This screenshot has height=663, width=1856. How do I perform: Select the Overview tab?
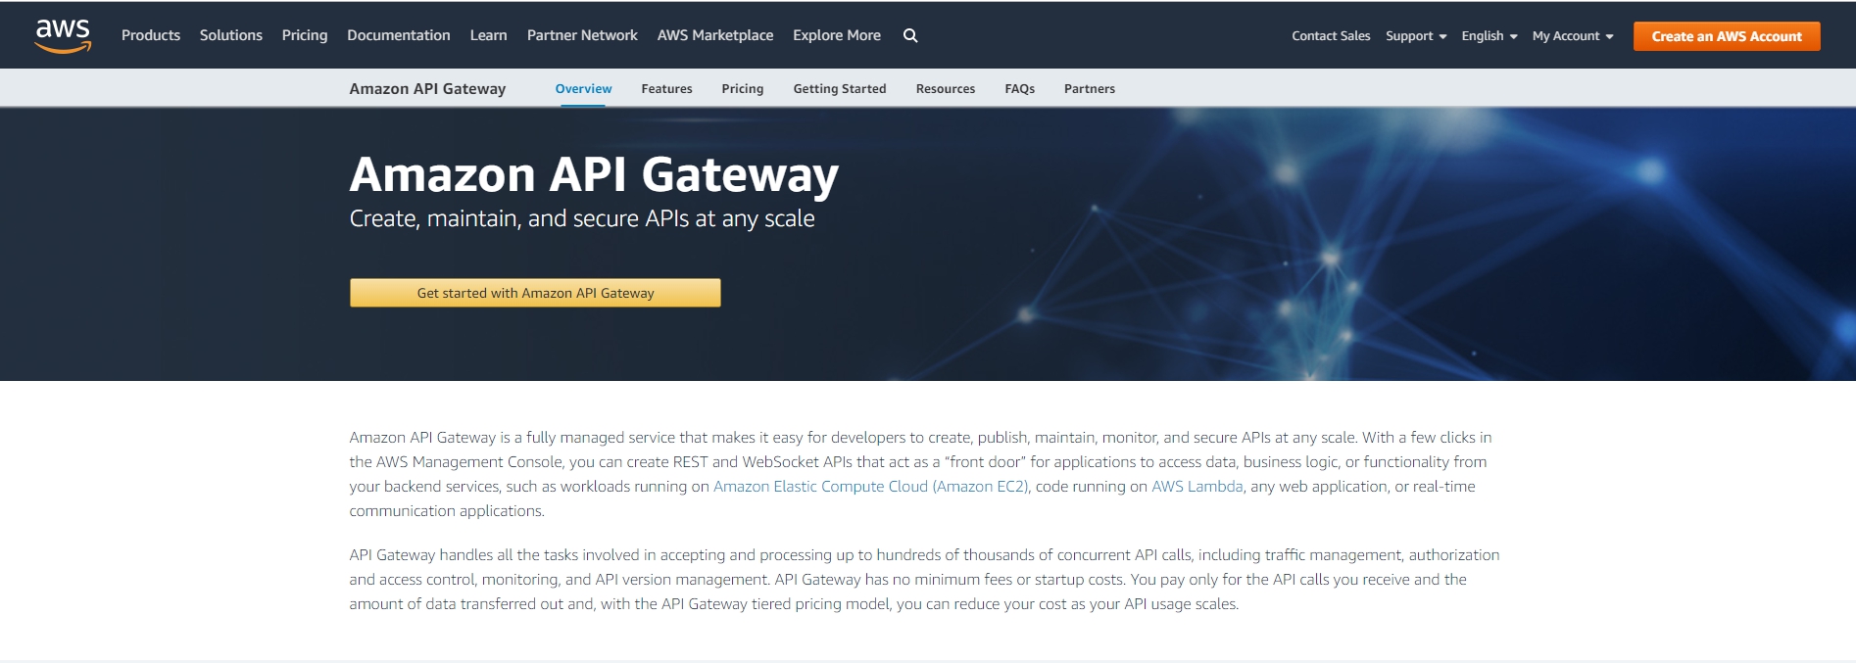point(583,88)
